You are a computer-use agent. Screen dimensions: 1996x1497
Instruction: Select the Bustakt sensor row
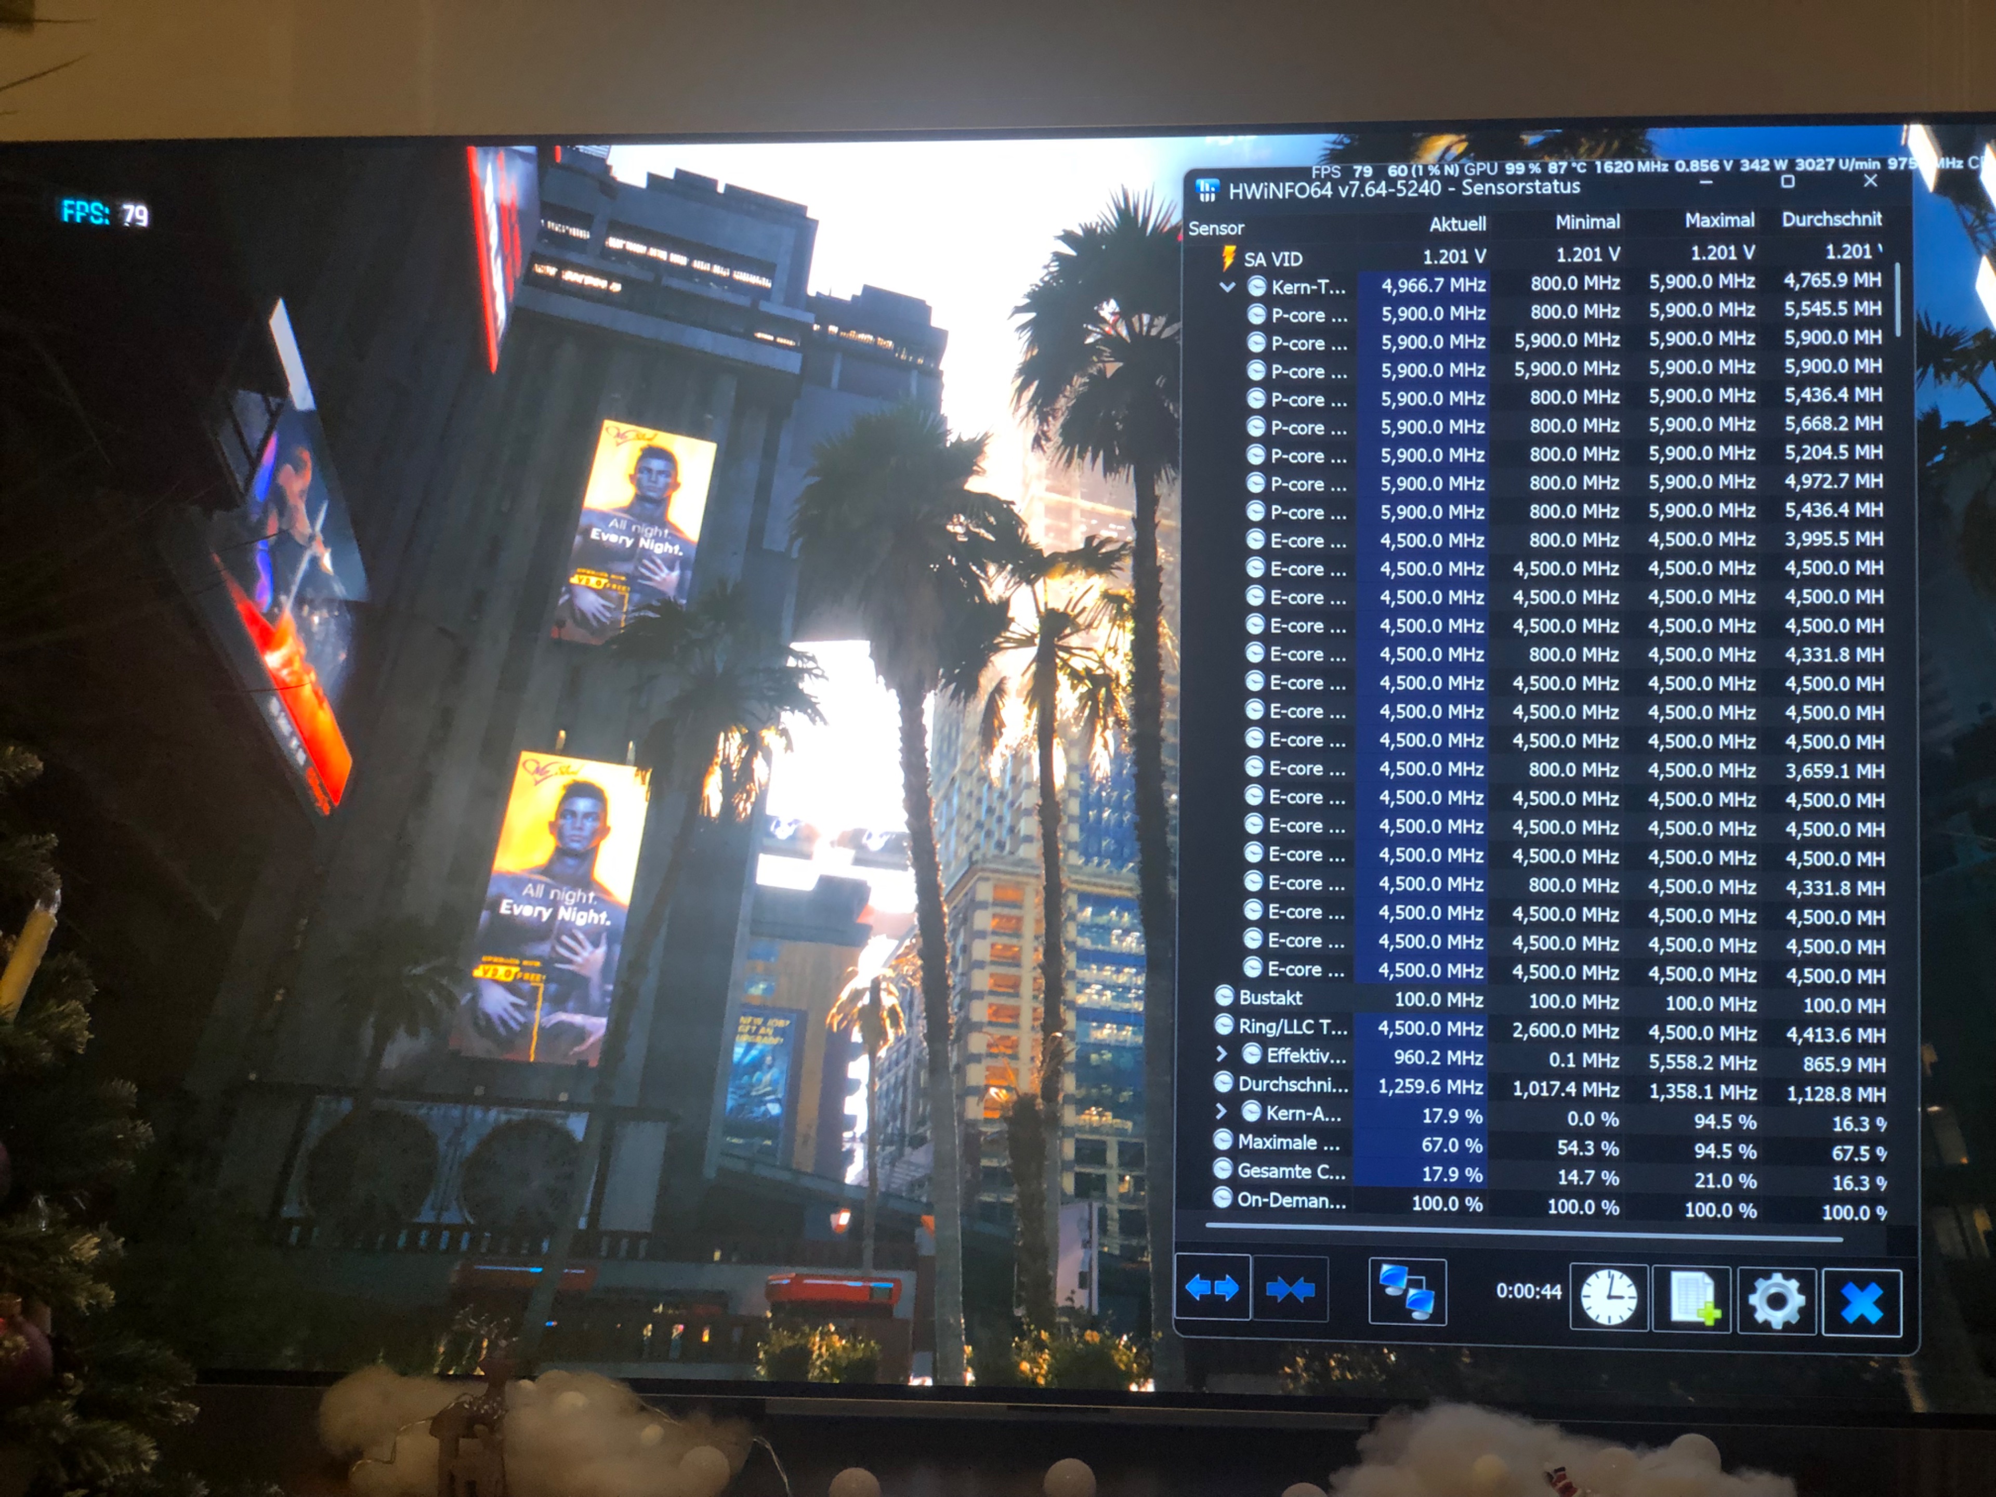1270,997
